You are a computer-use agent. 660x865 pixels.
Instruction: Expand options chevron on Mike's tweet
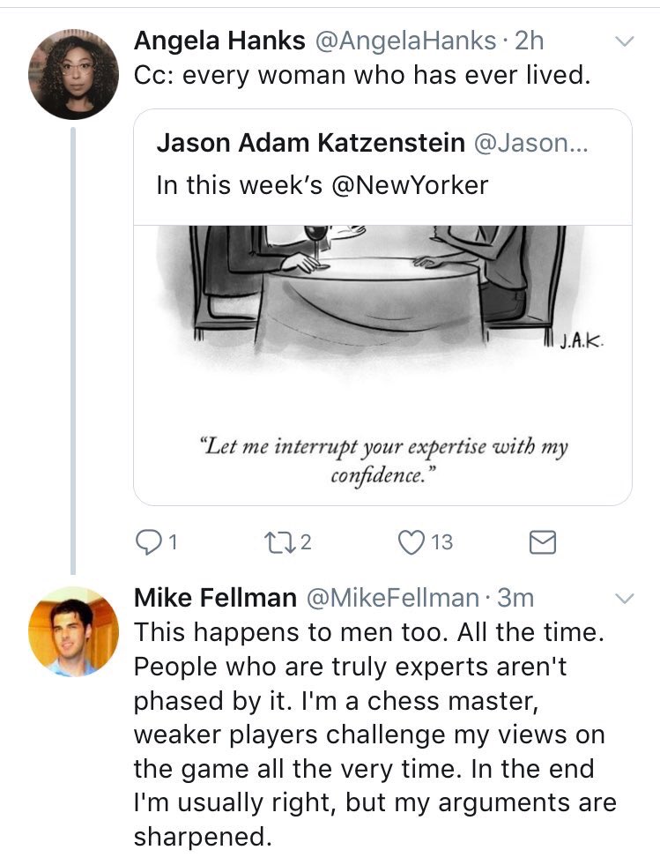(624, 599)
